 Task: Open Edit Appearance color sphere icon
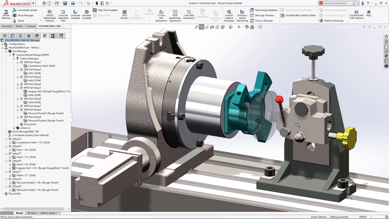pyautogui.click(x=247, y=27)
